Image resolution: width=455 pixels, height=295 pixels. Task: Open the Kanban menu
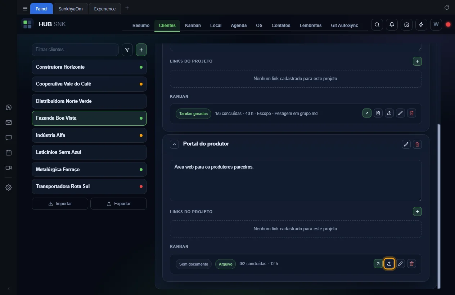point(193,26)
